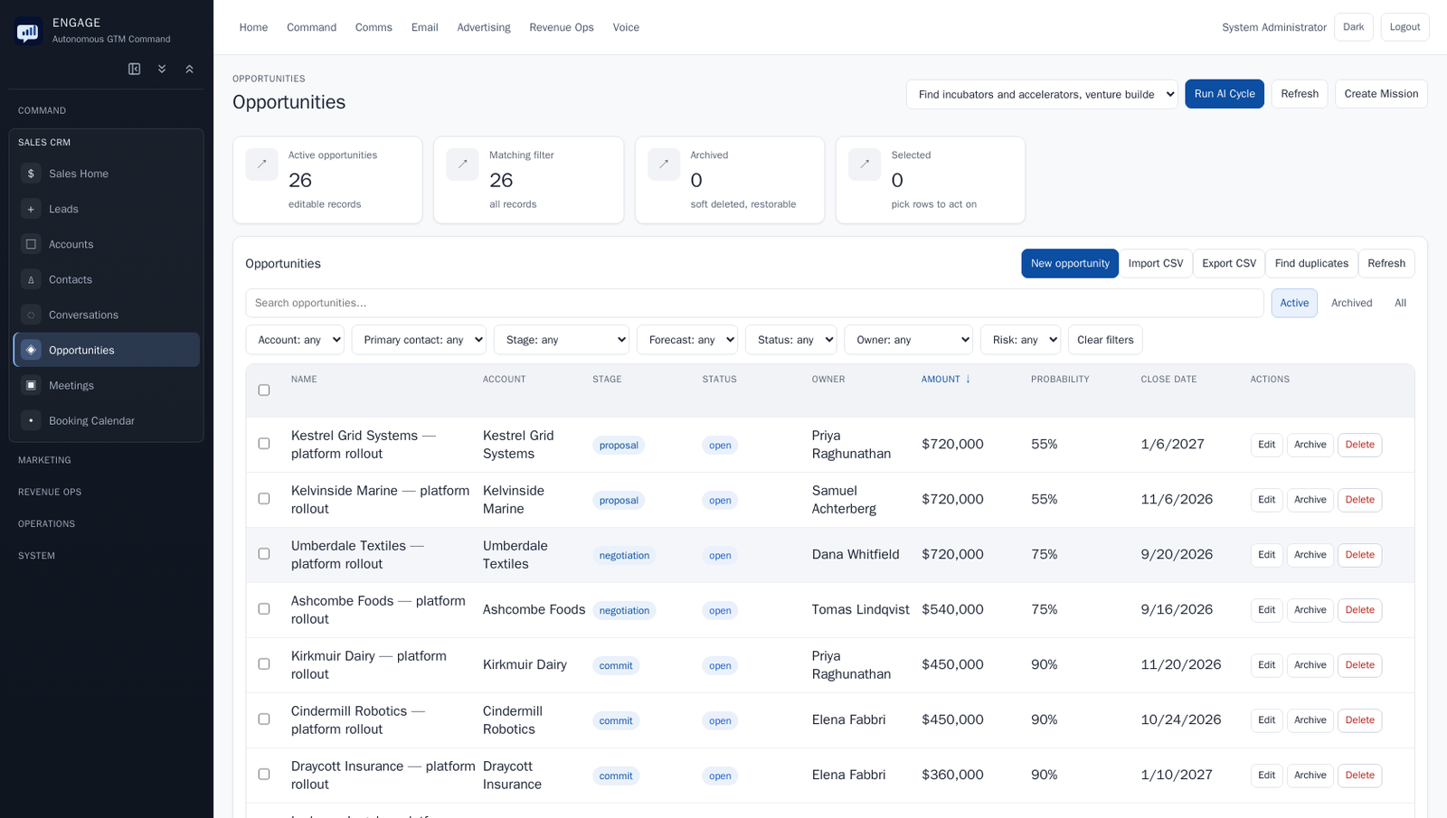Delete the Kirkmuir Dairy opportunity
This screenshot has width=1447, height=818.
pos(1359,665)
